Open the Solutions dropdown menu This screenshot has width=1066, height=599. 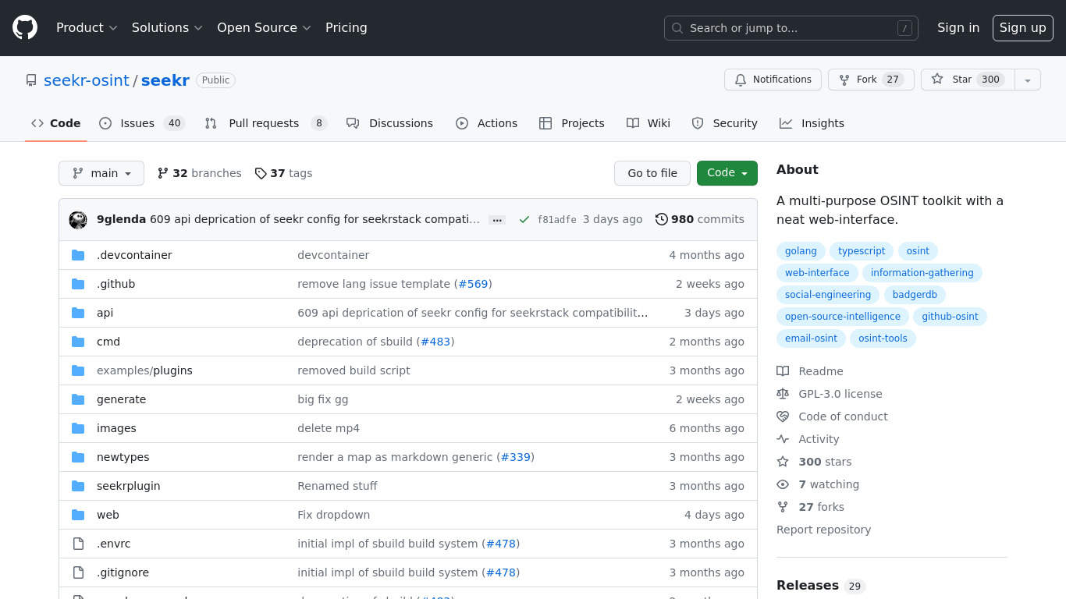167,27
